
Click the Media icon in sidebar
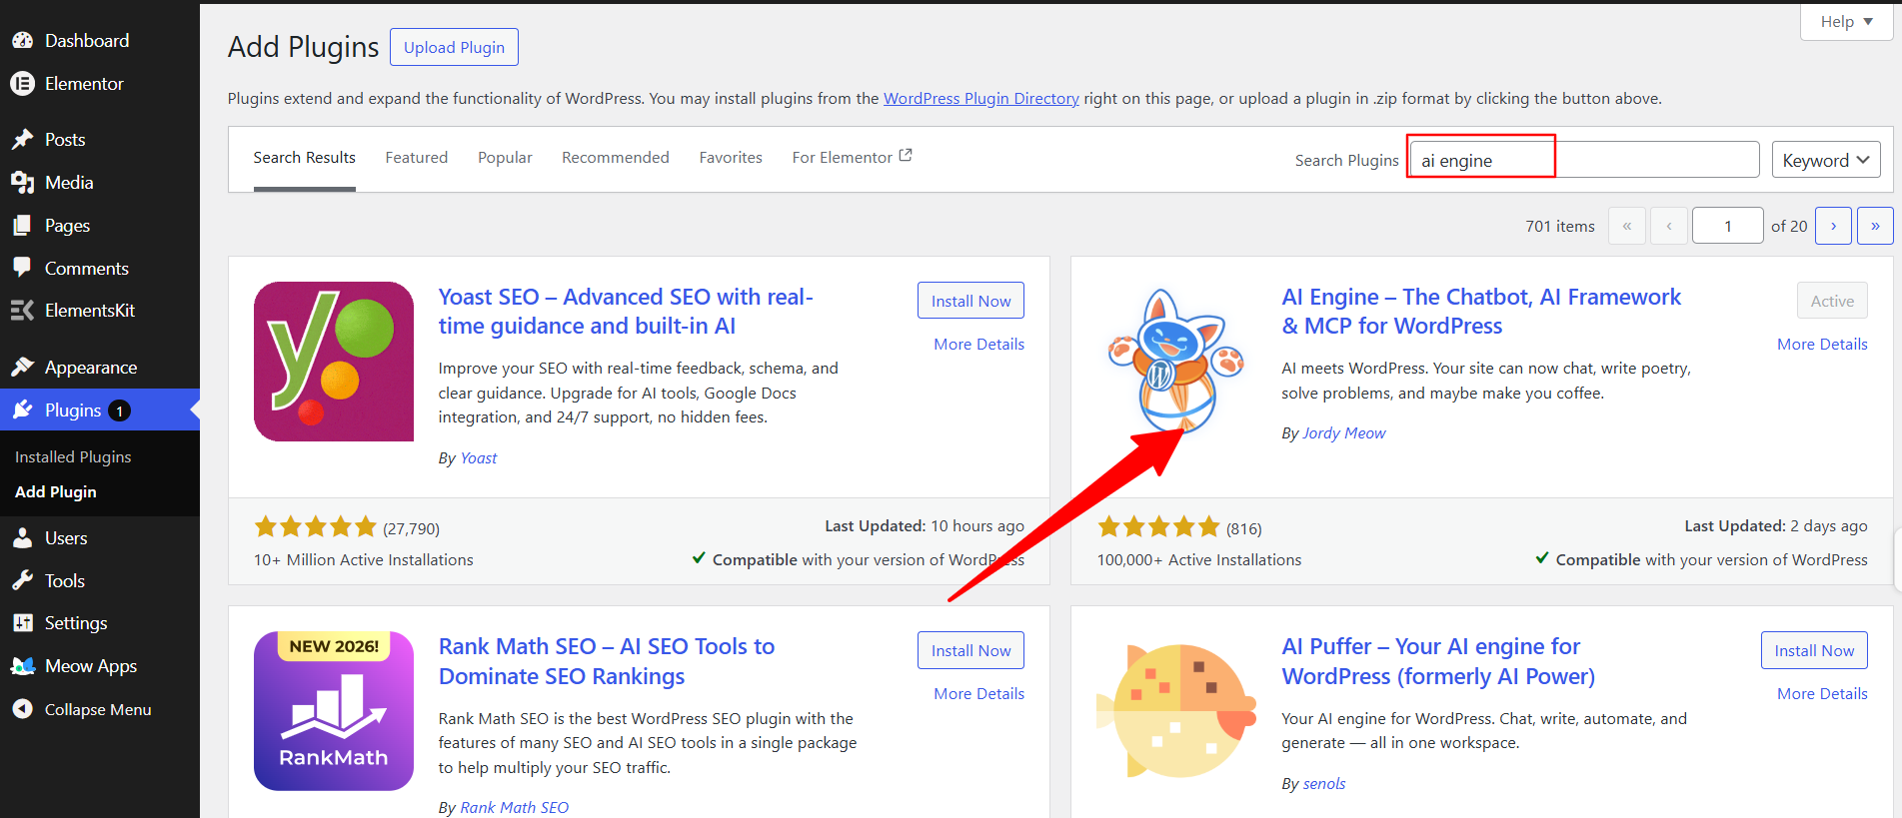click(x=22, y=183)
